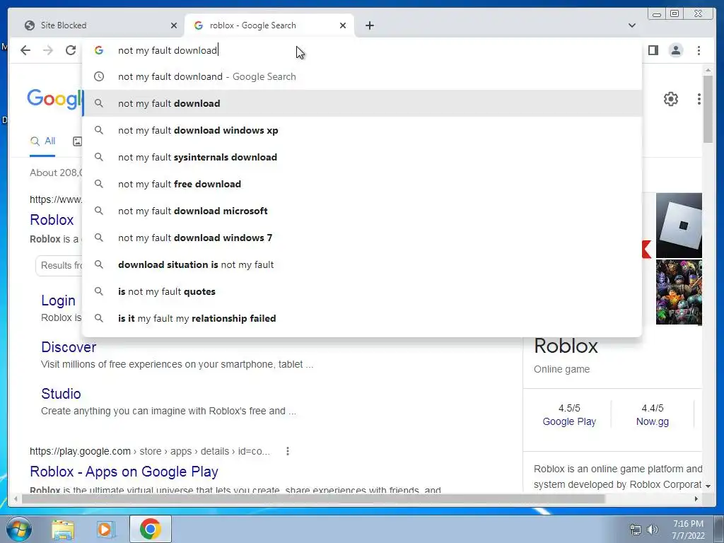Open Google search settings gear
The height and width of the screenshot is (543, 724).
[671, 99]
